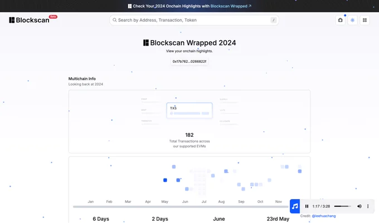Click the 'Looking back at 2024' subtitle

click(86, 84)
